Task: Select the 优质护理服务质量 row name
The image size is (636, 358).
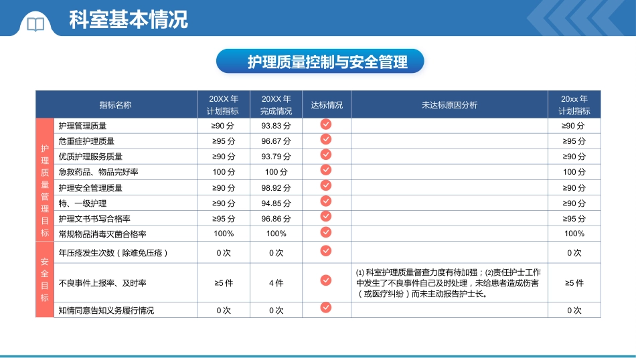Action: pos(90,157)
